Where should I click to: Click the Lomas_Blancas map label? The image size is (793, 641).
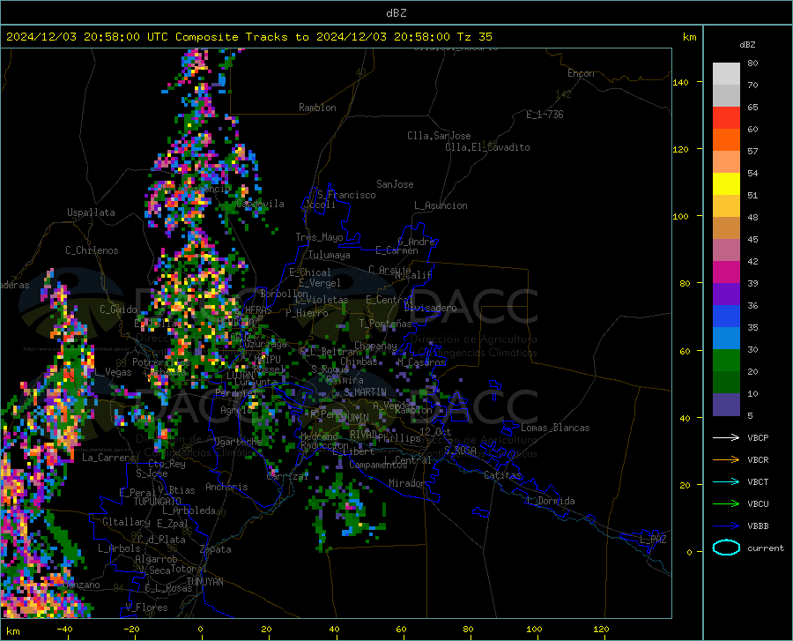555,428
